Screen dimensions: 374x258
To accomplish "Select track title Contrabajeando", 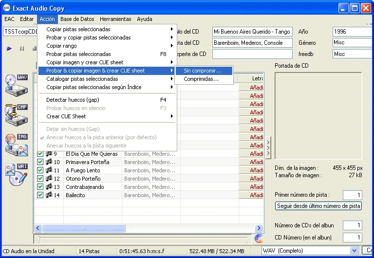I will (85, 187).
